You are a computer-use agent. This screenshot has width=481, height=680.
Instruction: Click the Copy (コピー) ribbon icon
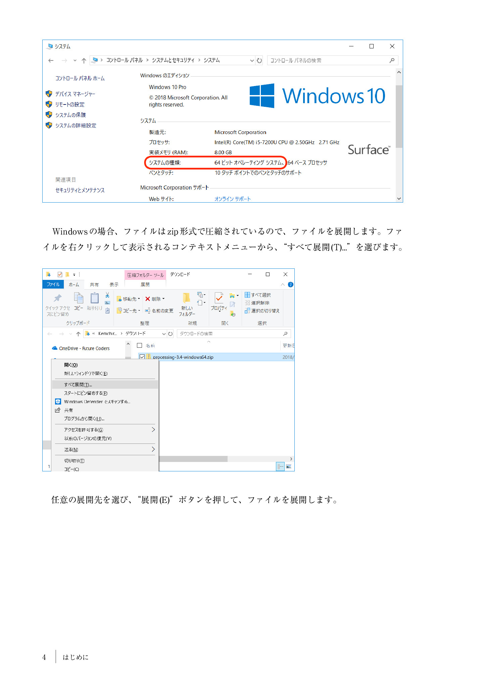click(79, 298)
